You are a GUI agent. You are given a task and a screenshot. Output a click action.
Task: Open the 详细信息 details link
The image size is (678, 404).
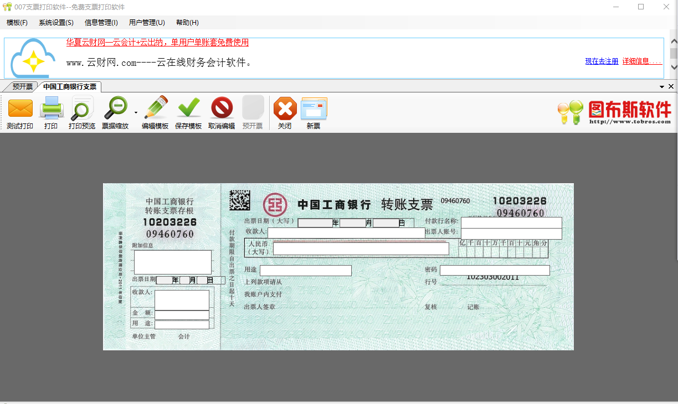[x=640, y=61]
